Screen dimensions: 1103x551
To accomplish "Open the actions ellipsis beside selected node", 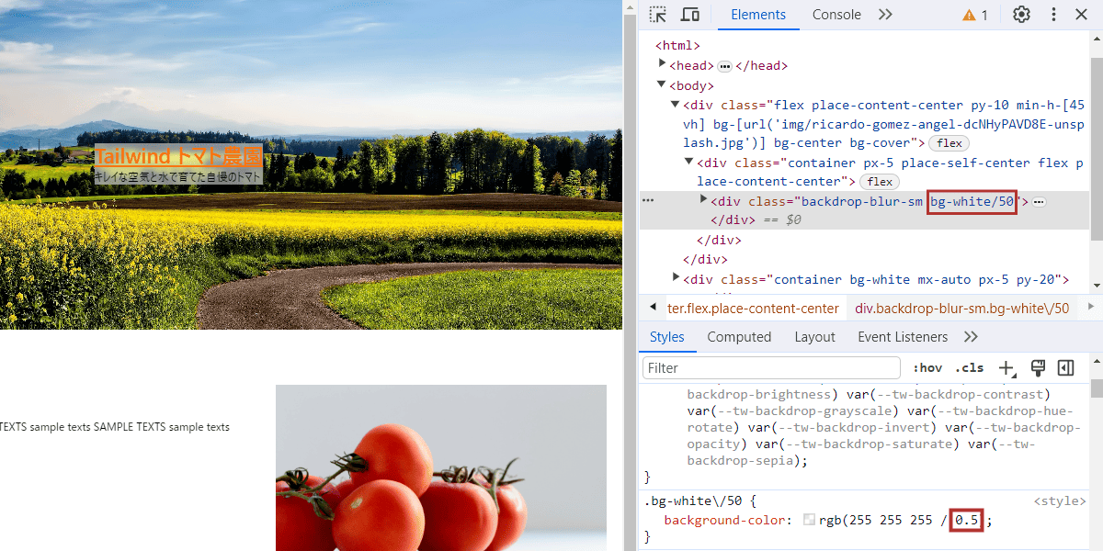I will point(648,200).
